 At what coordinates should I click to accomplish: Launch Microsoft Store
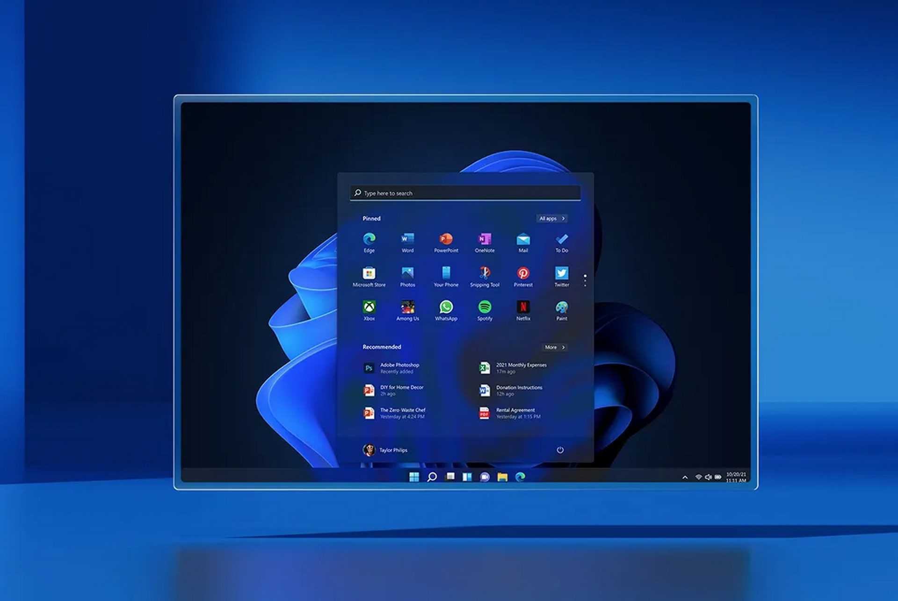tap(369, 277)
